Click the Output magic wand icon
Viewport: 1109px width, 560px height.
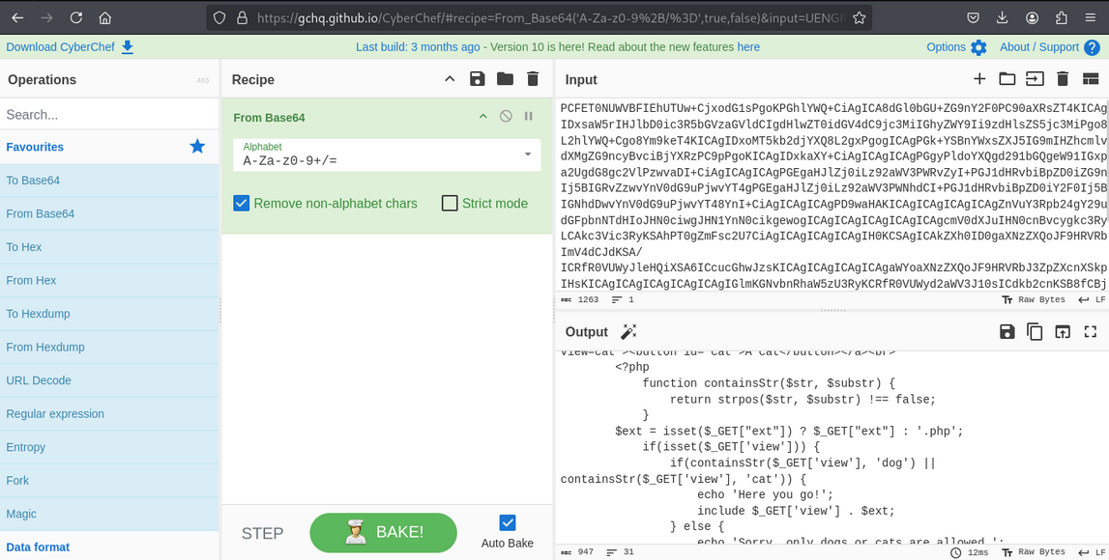pyautogui.click(x=628, y=332)
